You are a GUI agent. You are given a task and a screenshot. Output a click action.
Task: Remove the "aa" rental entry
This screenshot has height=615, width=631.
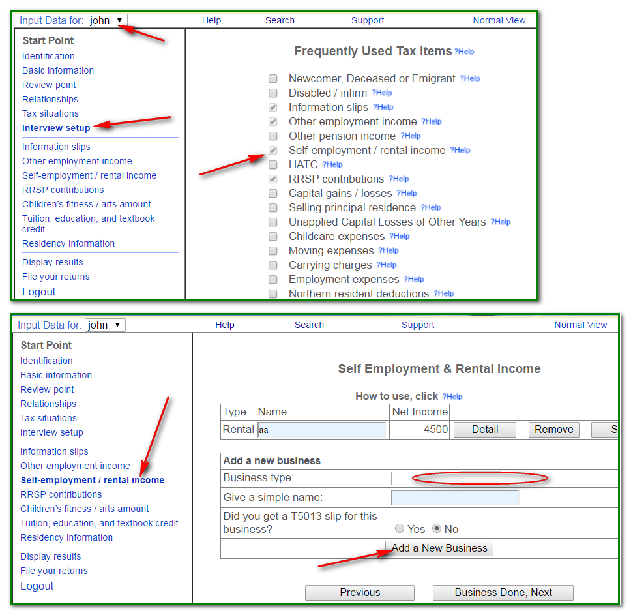(x=553, y=430)
